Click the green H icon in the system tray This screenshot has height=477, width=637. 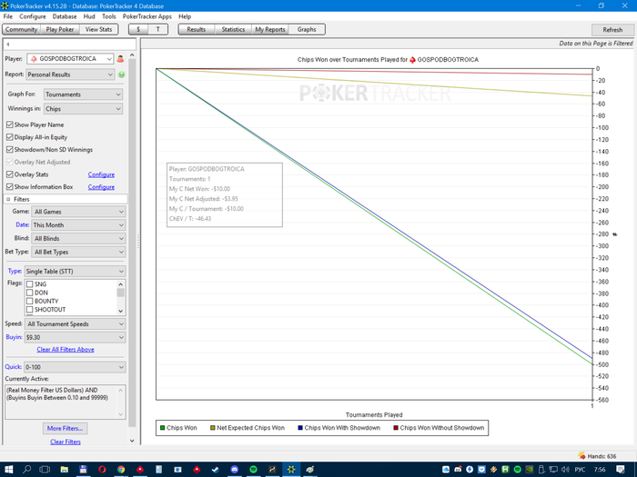tap(505, 470)
